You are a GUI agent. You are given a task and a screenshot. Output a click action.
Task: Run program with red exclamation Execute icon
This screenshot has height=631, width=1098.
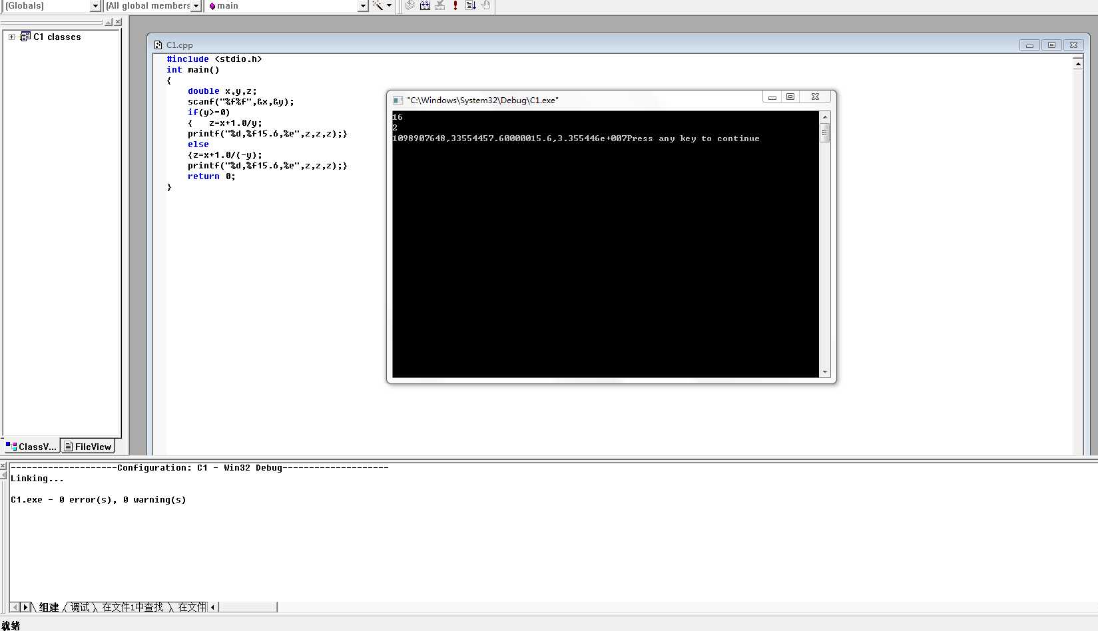click(455, 5)
